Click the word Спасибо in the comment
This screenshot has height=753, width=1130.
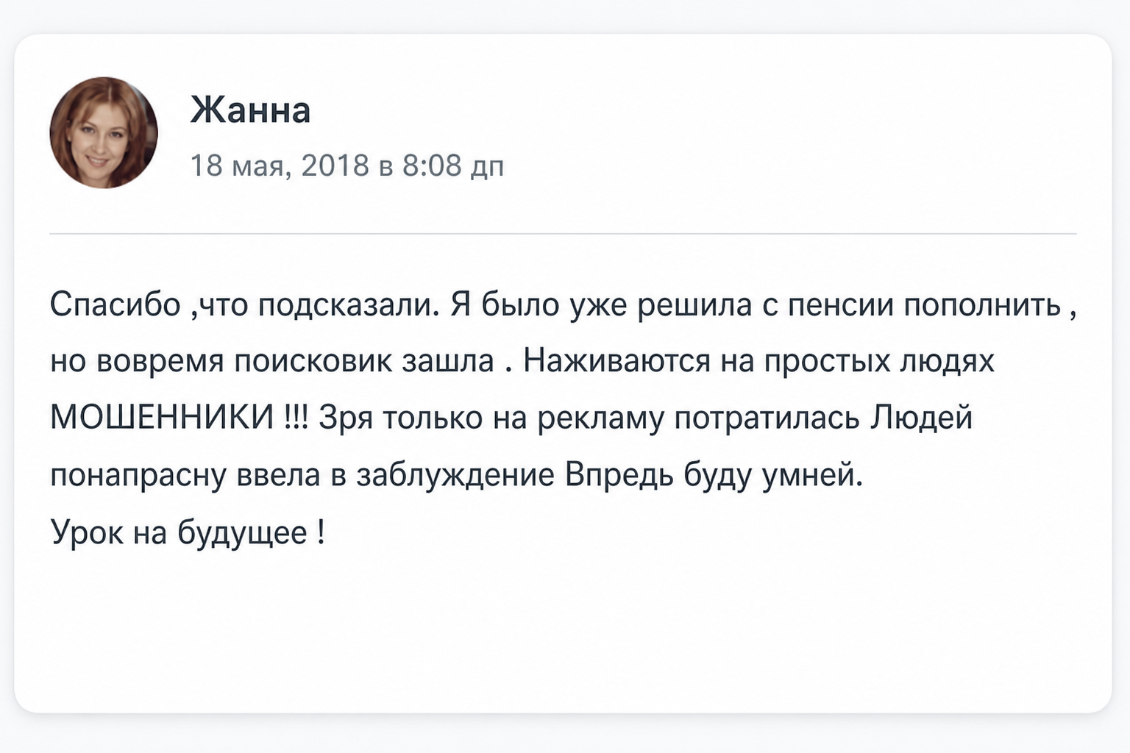(116, 304)
